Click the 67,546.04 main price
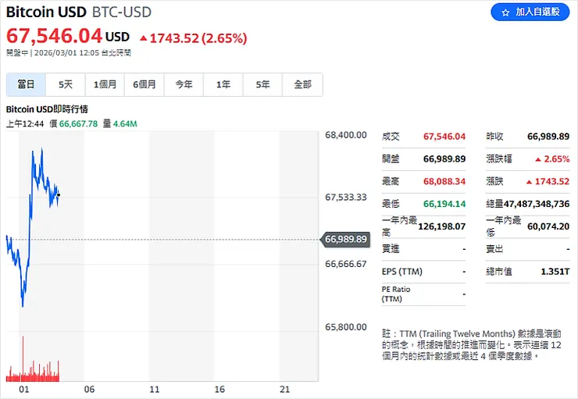 click(54, 36)
